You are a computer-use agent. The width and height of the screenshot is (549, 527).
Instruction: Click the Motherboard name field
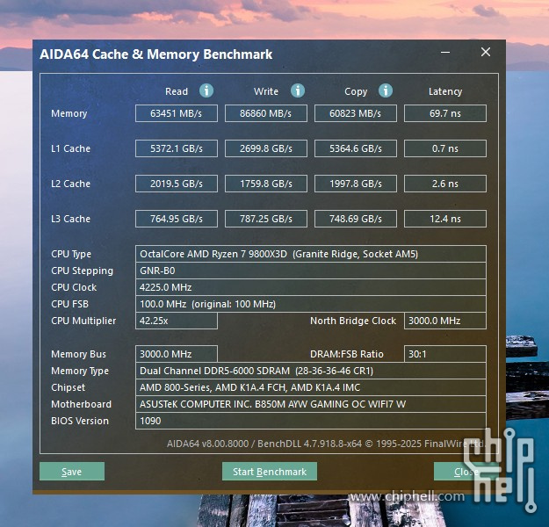(x=310, y=404)
